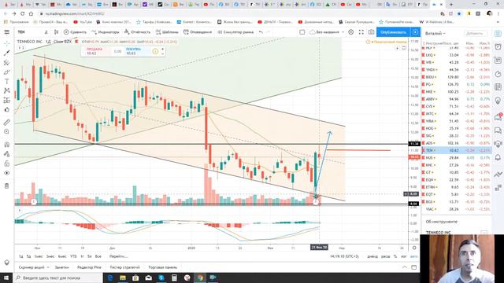Toggle the авто auto scale
Image resolution: width=504 pixels, height=283 pixels.
(414, 256)
